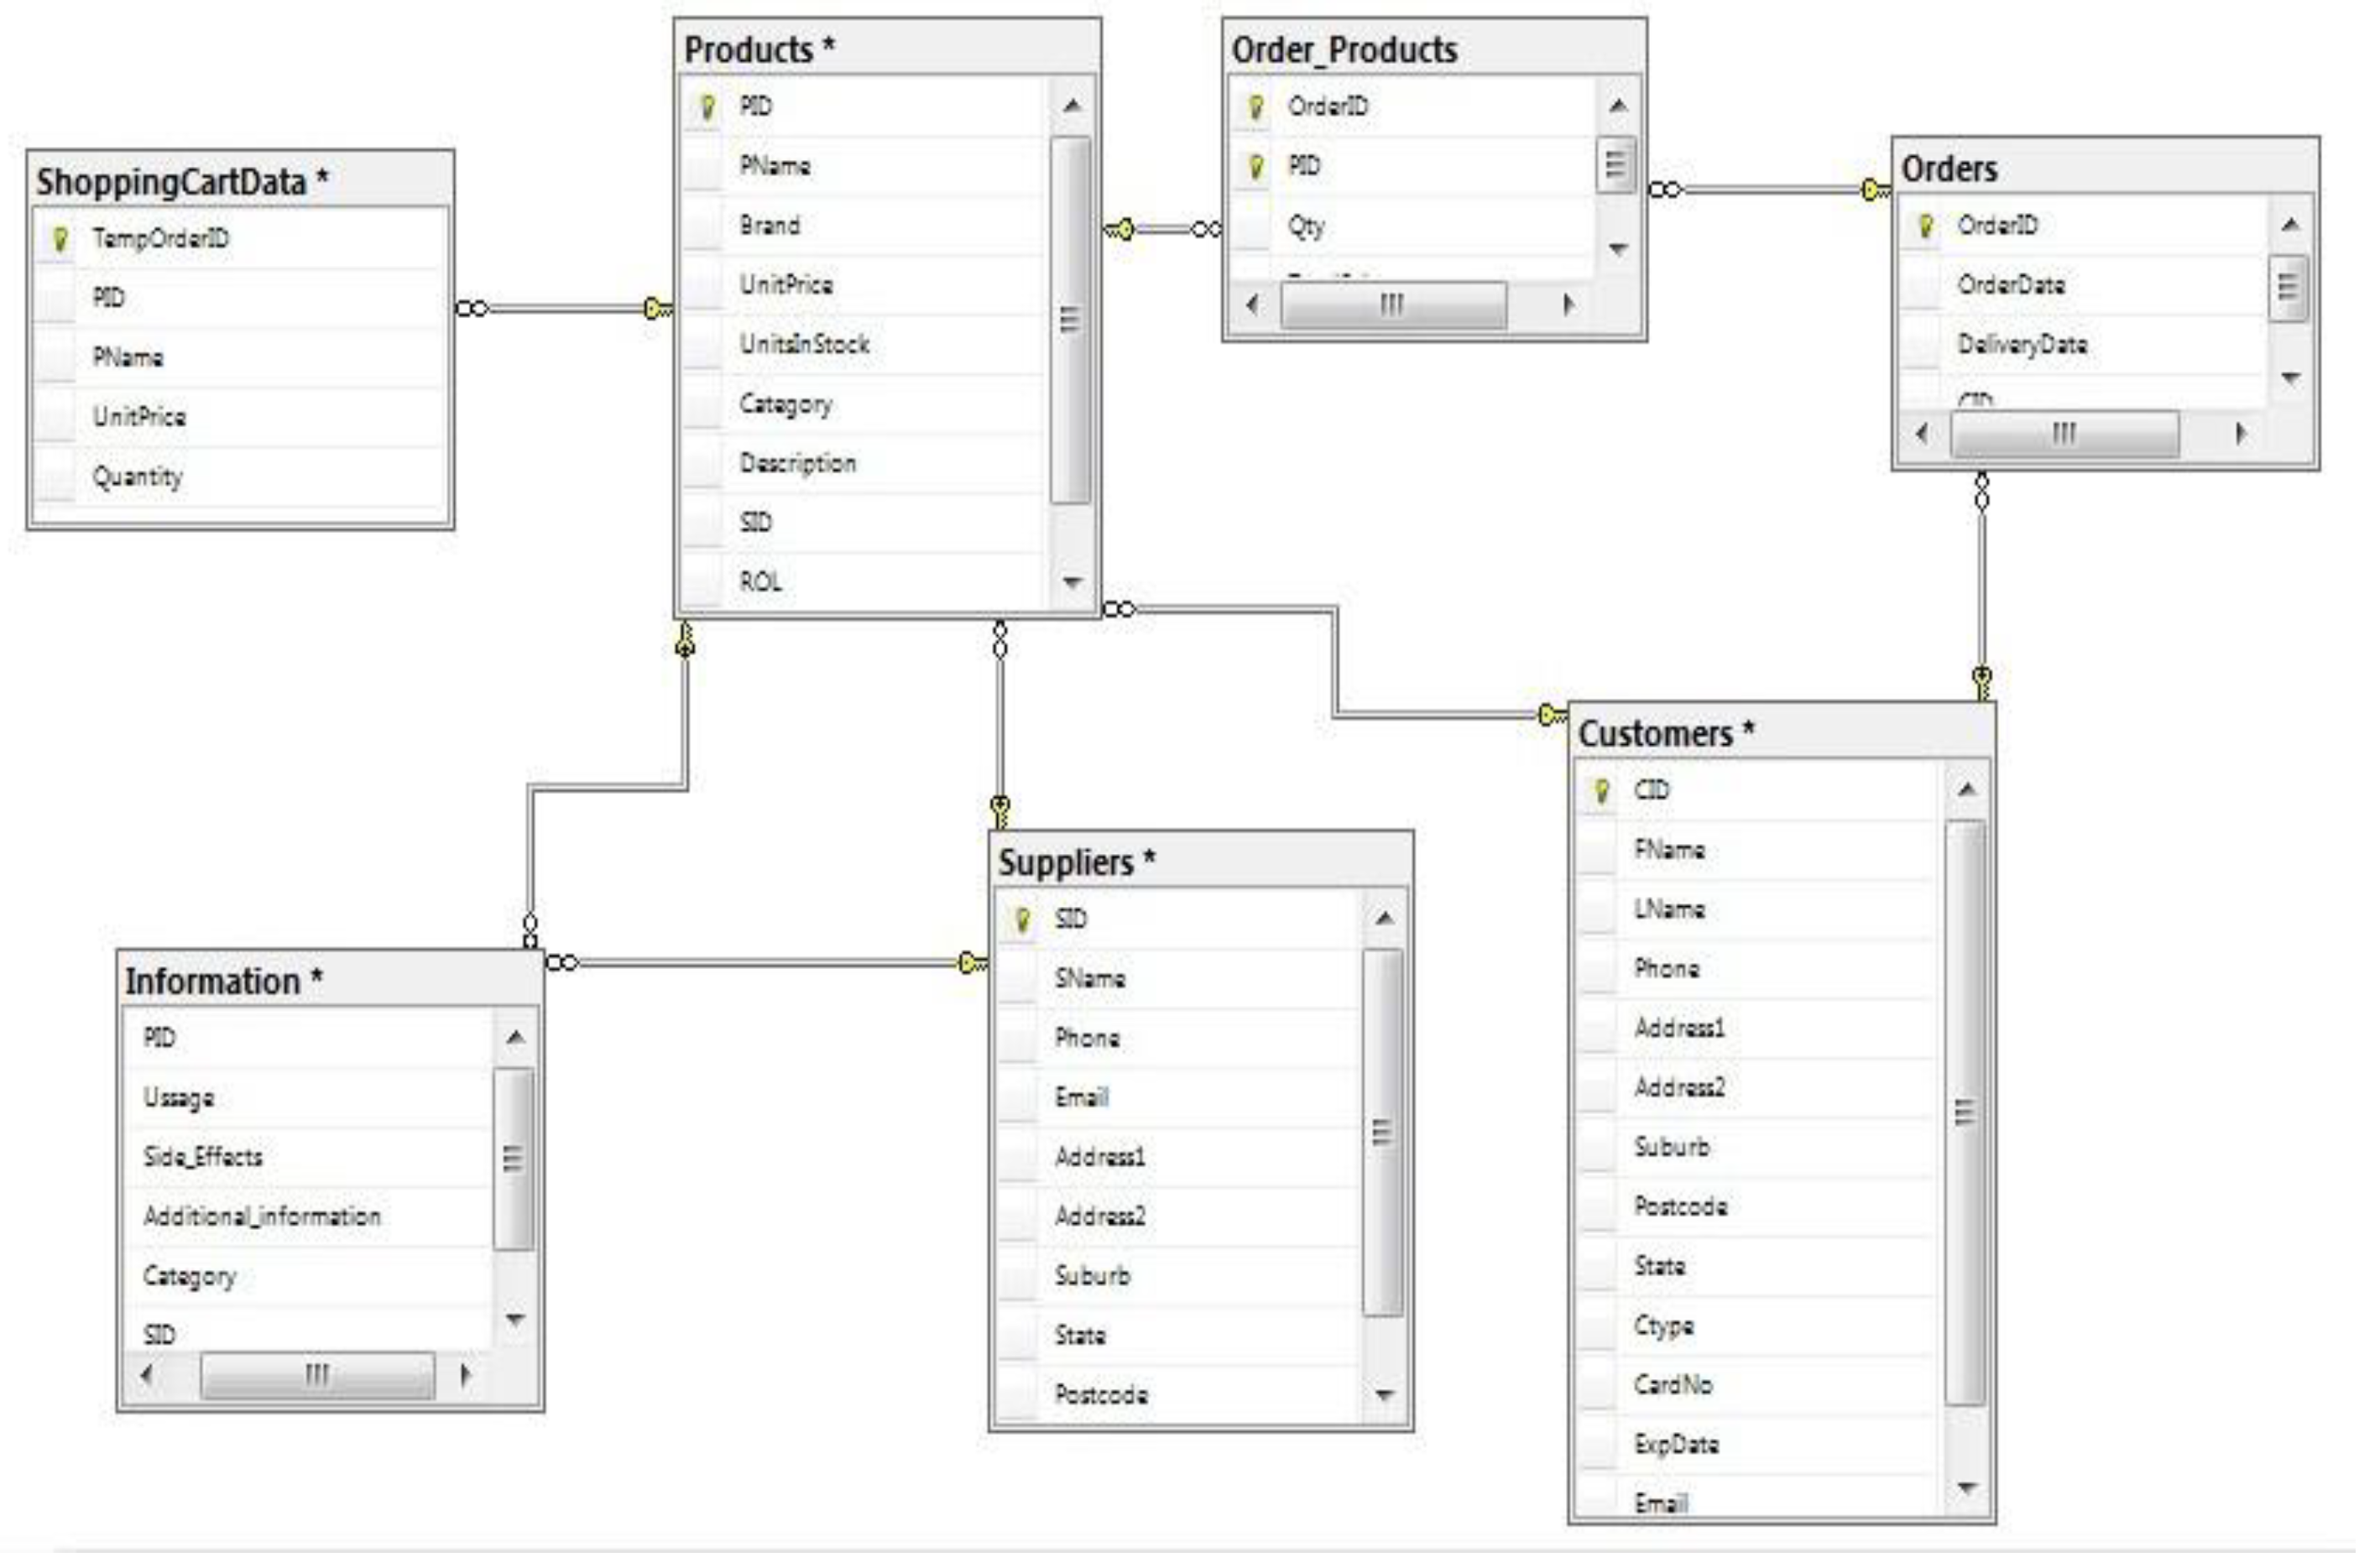The width and height of the screenshot is (2380, 1568).
Task: Click the right arrow of Order_Products horizontal scrollbar
Action: pyautogui.click(x=1568, y=305)
